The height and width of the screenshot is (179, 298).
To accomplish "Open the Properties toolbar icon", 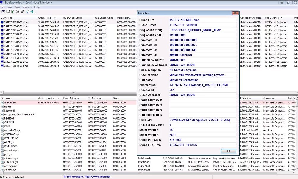I will click(22, 12).
